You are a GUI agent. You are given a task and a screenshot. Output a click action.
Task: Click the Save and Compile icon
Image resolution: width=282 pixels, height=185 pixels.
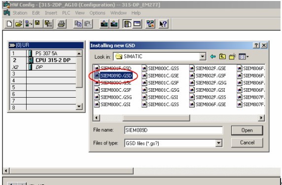(48, 24)
